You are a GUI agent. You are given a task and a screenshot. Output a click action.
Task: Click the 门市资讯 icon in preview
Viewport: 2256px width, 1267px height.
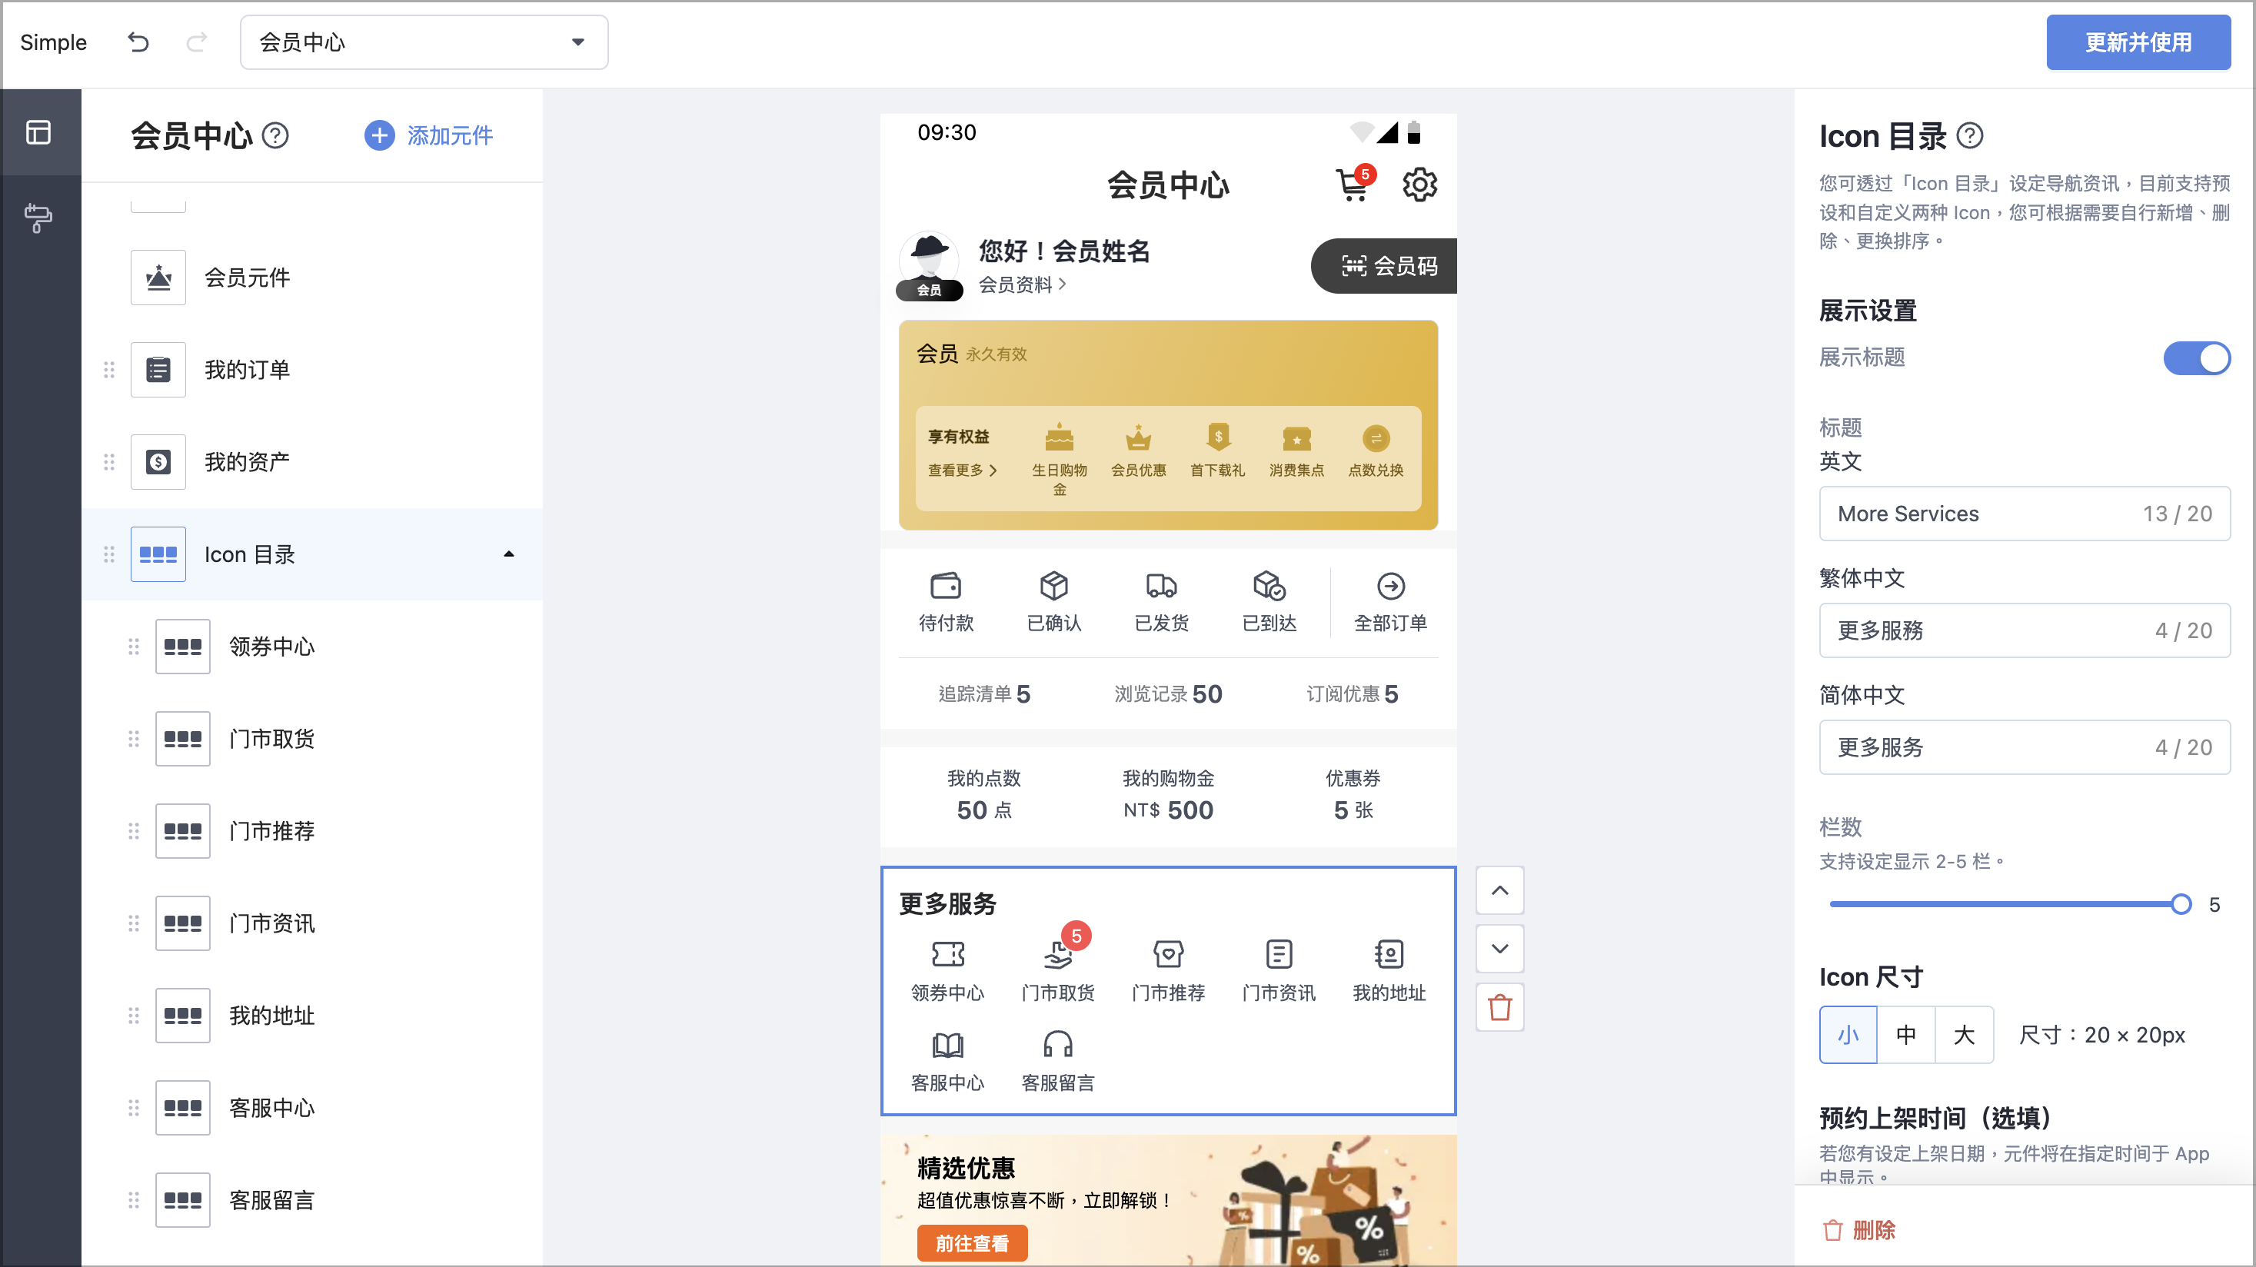point(1279,953)
